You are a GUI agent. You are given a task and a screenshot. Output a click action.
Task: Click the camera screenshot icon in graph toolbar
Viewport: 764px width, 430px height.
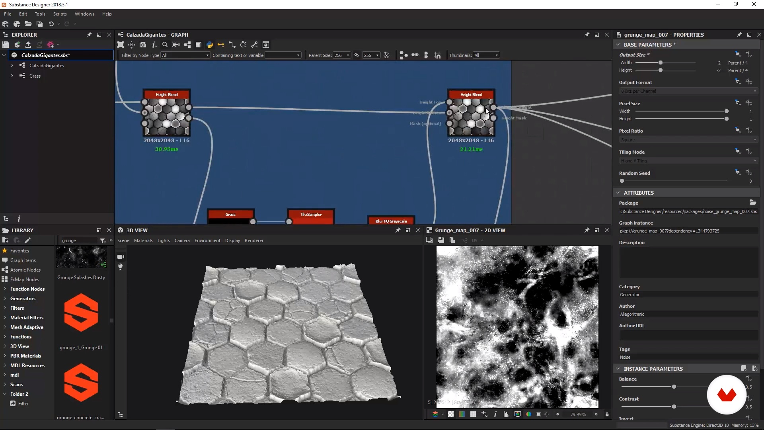(143, 45)
